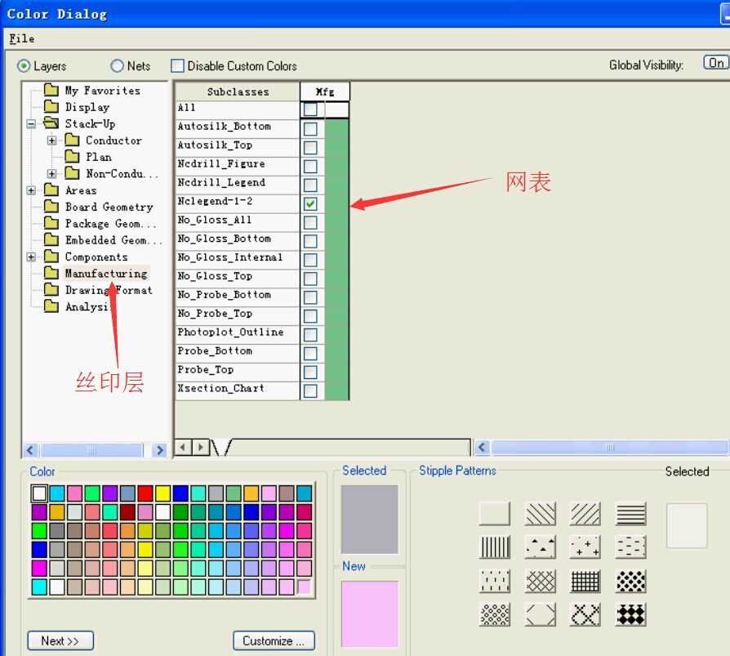This screenshot has width=730, height=656.
Task: Click the green color cell for No_Gloss_All
Action: [336, 222]
